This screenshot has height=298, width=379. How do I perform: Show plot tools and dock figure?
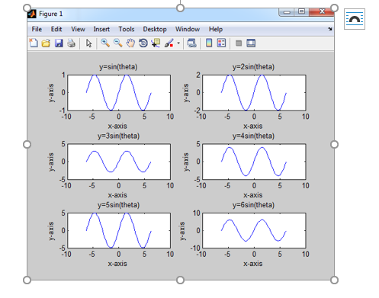click(251, 43)
